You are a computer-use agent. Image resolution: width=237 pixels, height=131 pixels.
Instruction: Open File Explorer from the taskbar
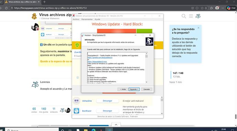tap(86, 130)
